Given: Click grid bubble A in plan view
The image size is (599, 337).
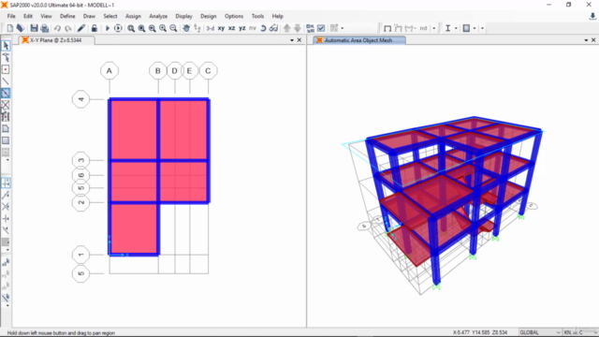Looking at the screenshot, I should pyautogui.click(x=110, y=71).
